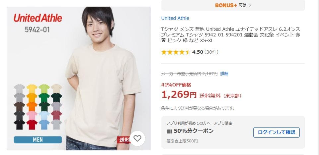319x155 pixels.
Task: Expand the BONUS+ 対象 chevron arrow
Action: [x=250, y=5]
